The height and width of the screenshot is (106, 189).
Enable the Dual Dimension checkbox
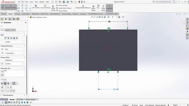pos(1,95)
